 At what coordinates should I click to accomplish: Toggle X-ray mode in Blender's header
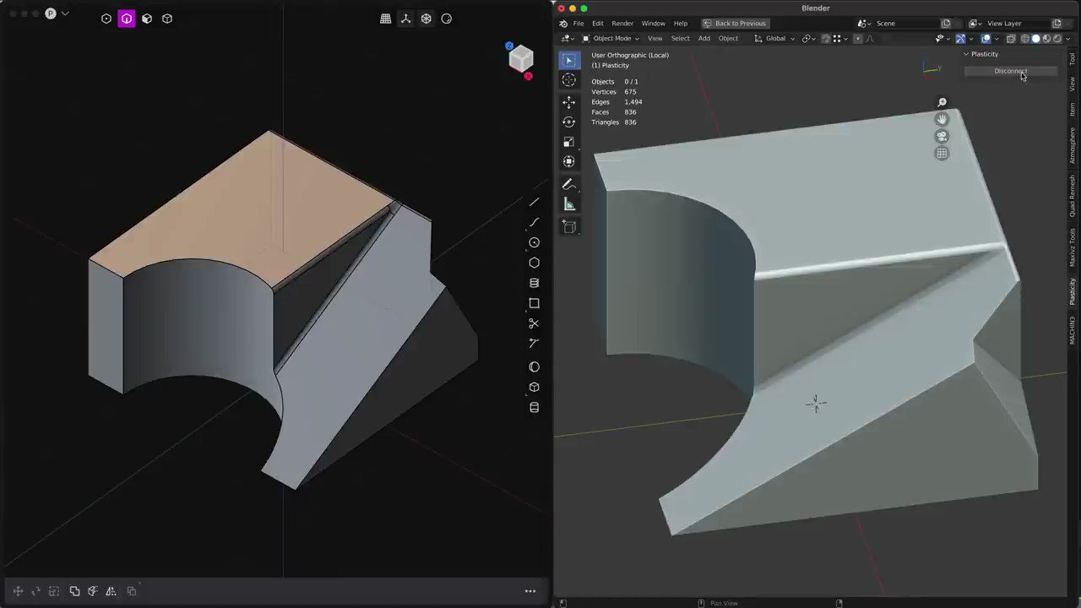[1011, 39]
